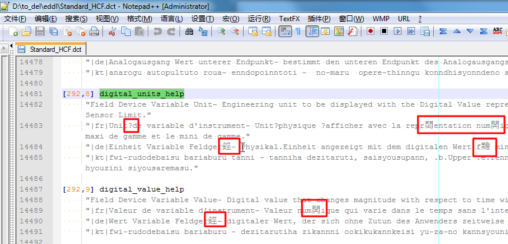
Task: Click the Open file folder icon
Action: [x=26, y=31]
